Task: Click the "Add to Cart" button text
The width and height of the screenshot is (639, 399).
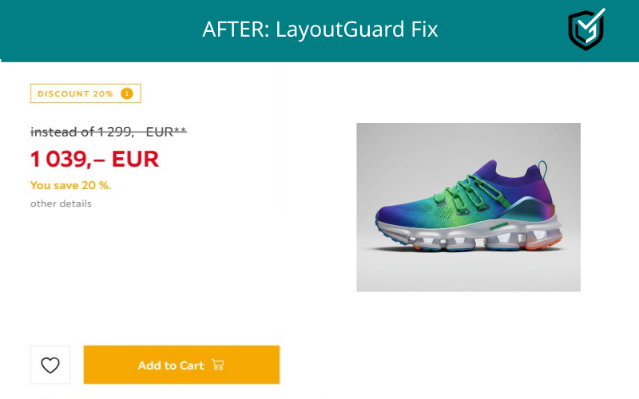Action: click(x=171, y=365)
